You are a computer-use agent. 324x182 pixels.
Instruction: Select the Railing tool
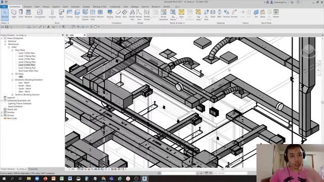coord(110,14)
